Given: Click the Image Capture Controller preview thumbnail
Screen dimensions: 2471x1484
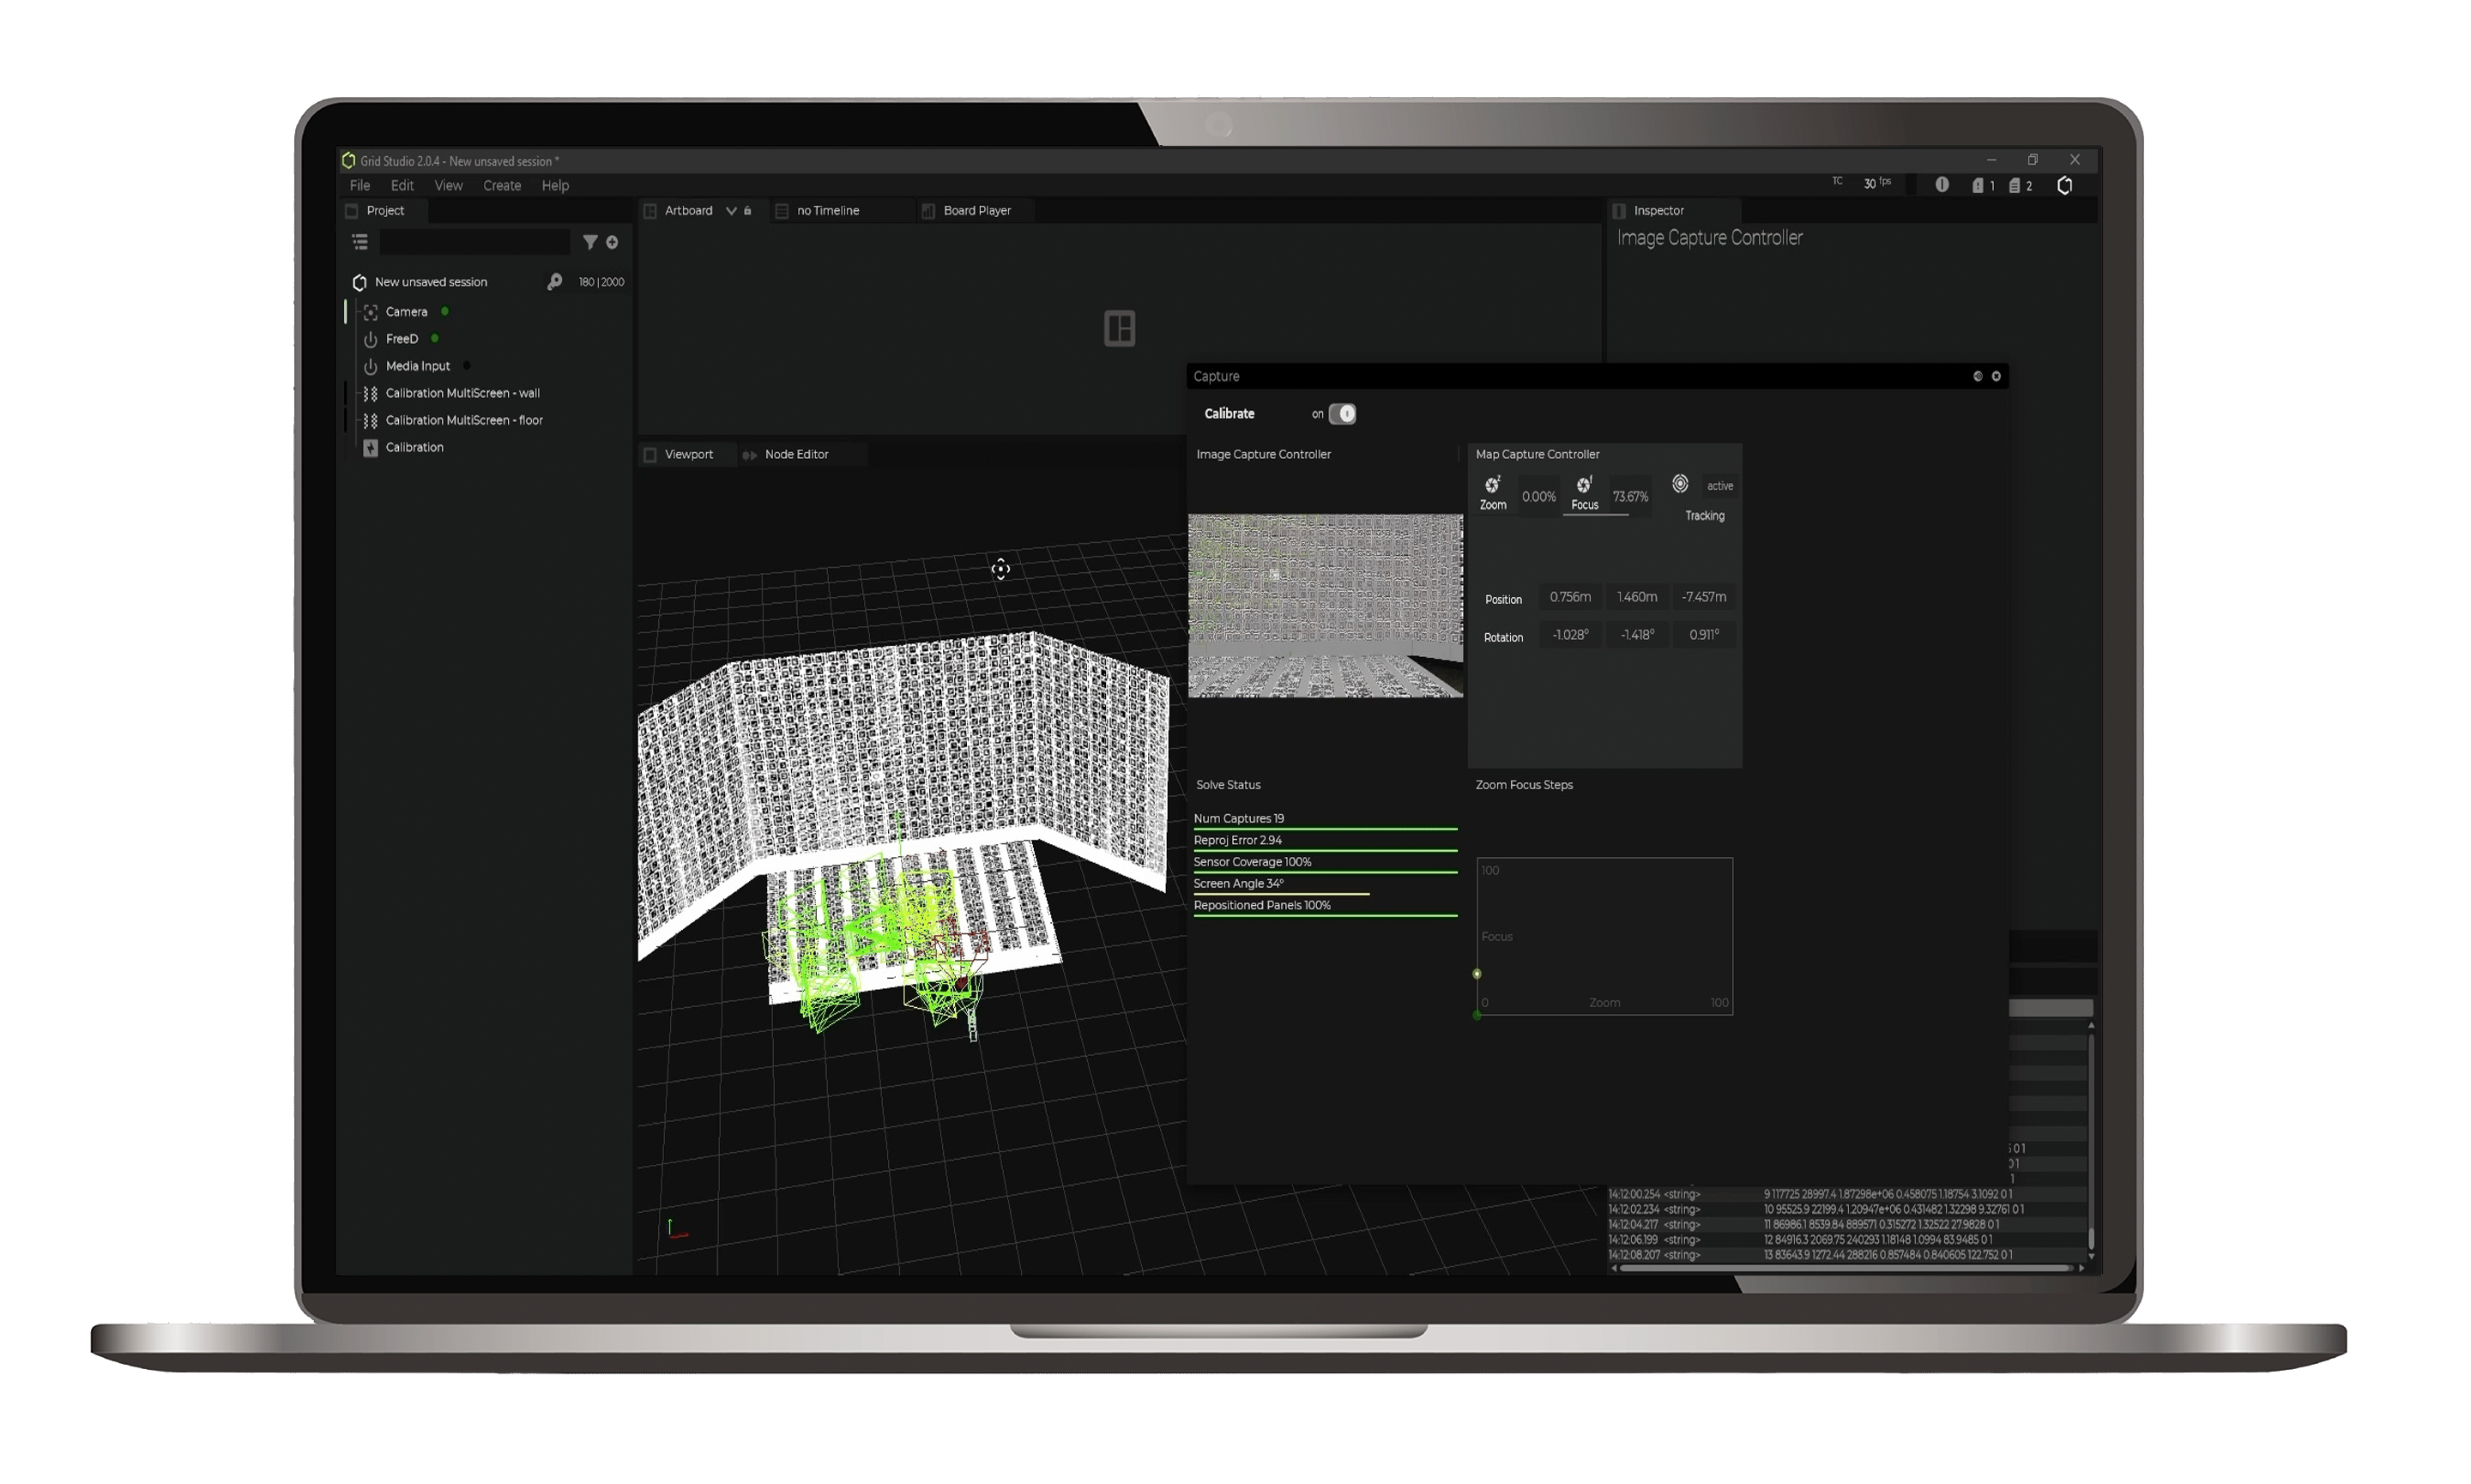Looking at the screenshot, I should 1325,605.
